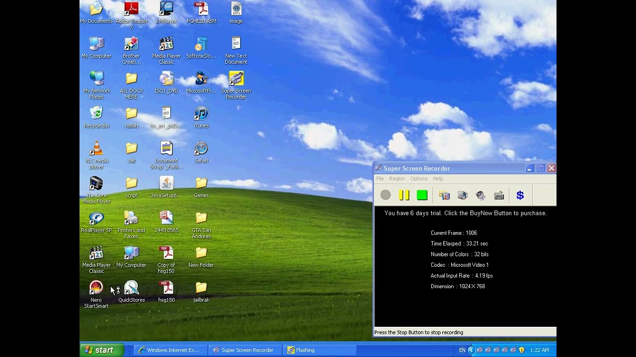The image size is (636, 357).
Task: Open the File menu in Super Screen Recorder
Action: pos(380,178)
